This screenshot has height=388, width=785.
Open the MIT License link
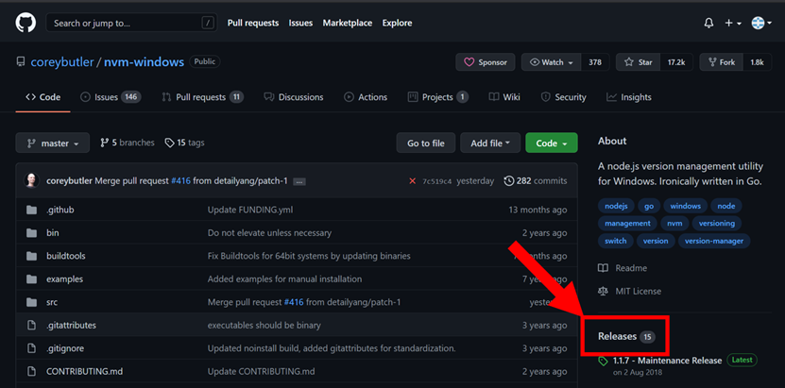point(630,291)
